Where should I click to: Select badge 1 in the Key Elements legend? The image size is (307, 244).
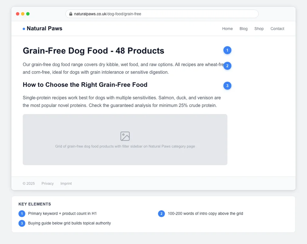pos(22,214)
